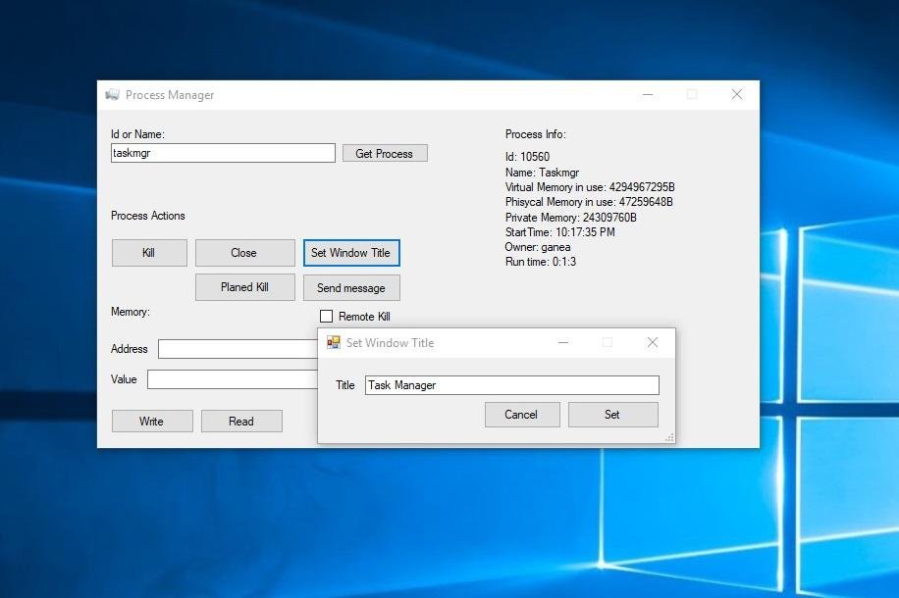Screen dimensions: 899x598
Task: Click the 'StartTime: 10:17:35 PM' text
Action: [x=559, y=232]
